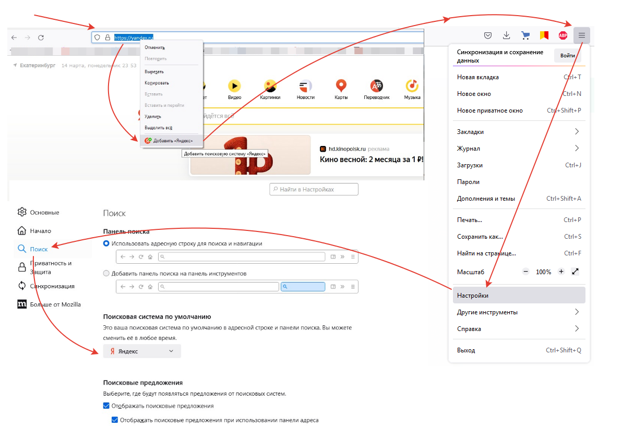Select Удалить in context menu

coord(171,116)
